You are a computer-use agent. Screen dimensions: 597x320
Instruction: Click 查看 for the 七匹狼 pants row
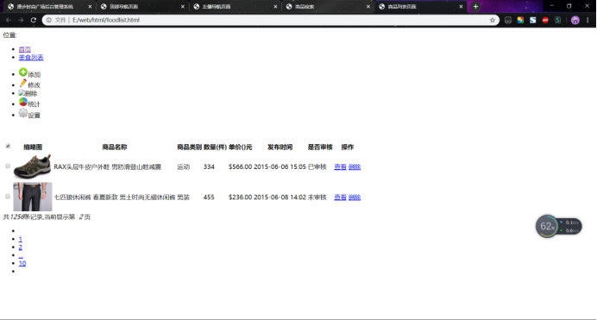pos(340,198)
